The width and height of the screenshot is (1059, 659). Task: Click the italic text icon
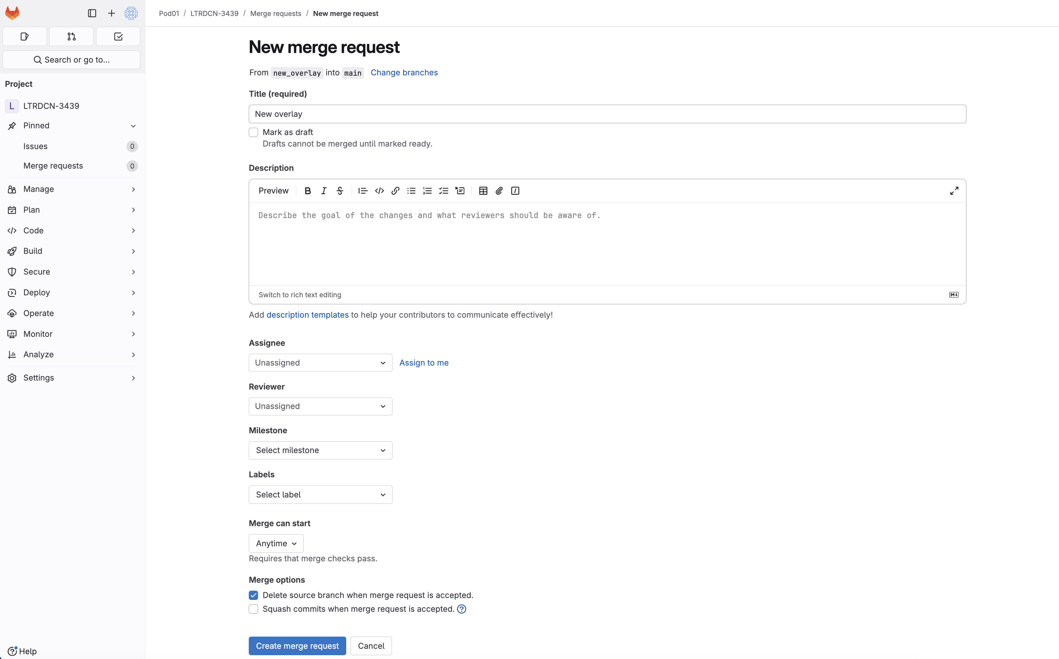324,191
